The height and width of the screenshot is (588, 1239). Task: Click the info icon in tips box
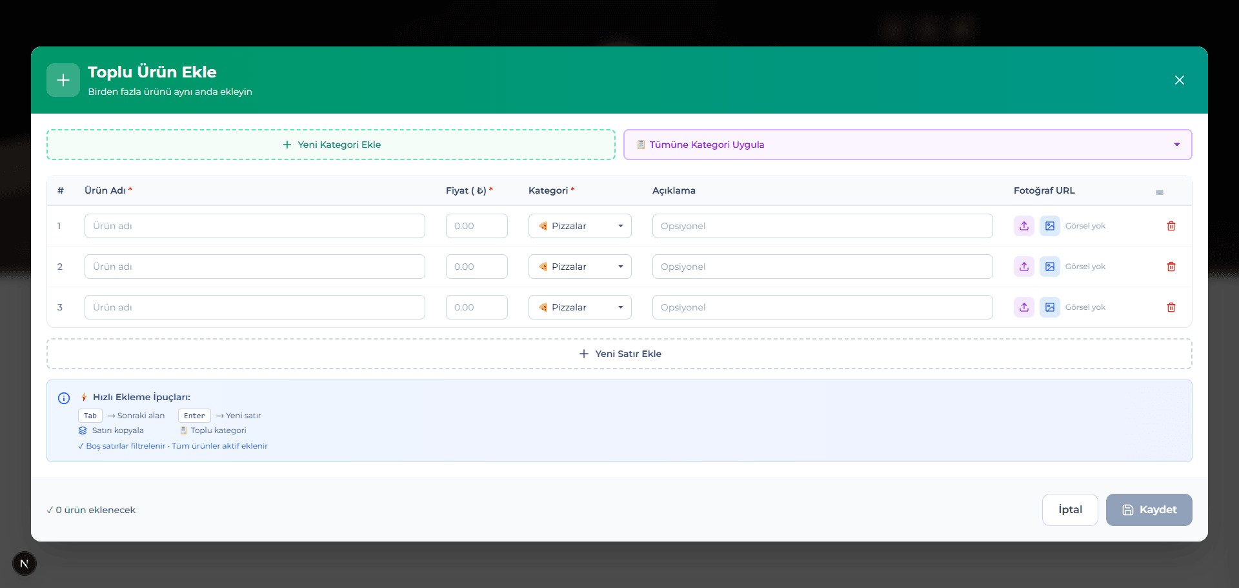64,398
